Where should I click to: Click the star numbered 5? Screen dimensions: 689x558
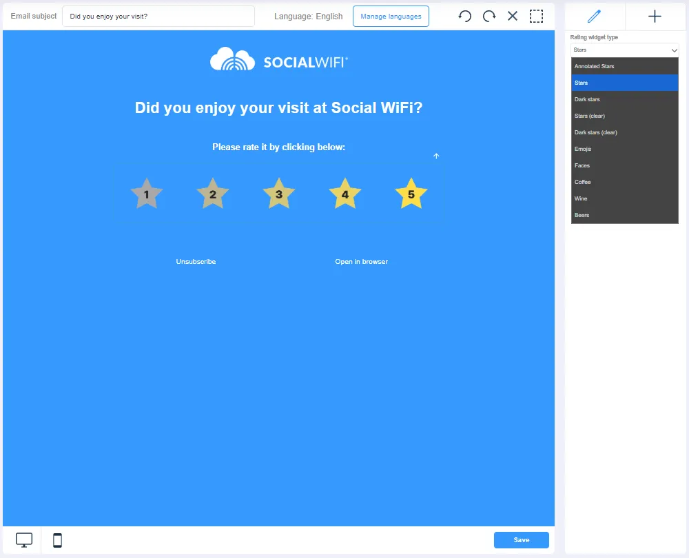click(x=411, y=194)
